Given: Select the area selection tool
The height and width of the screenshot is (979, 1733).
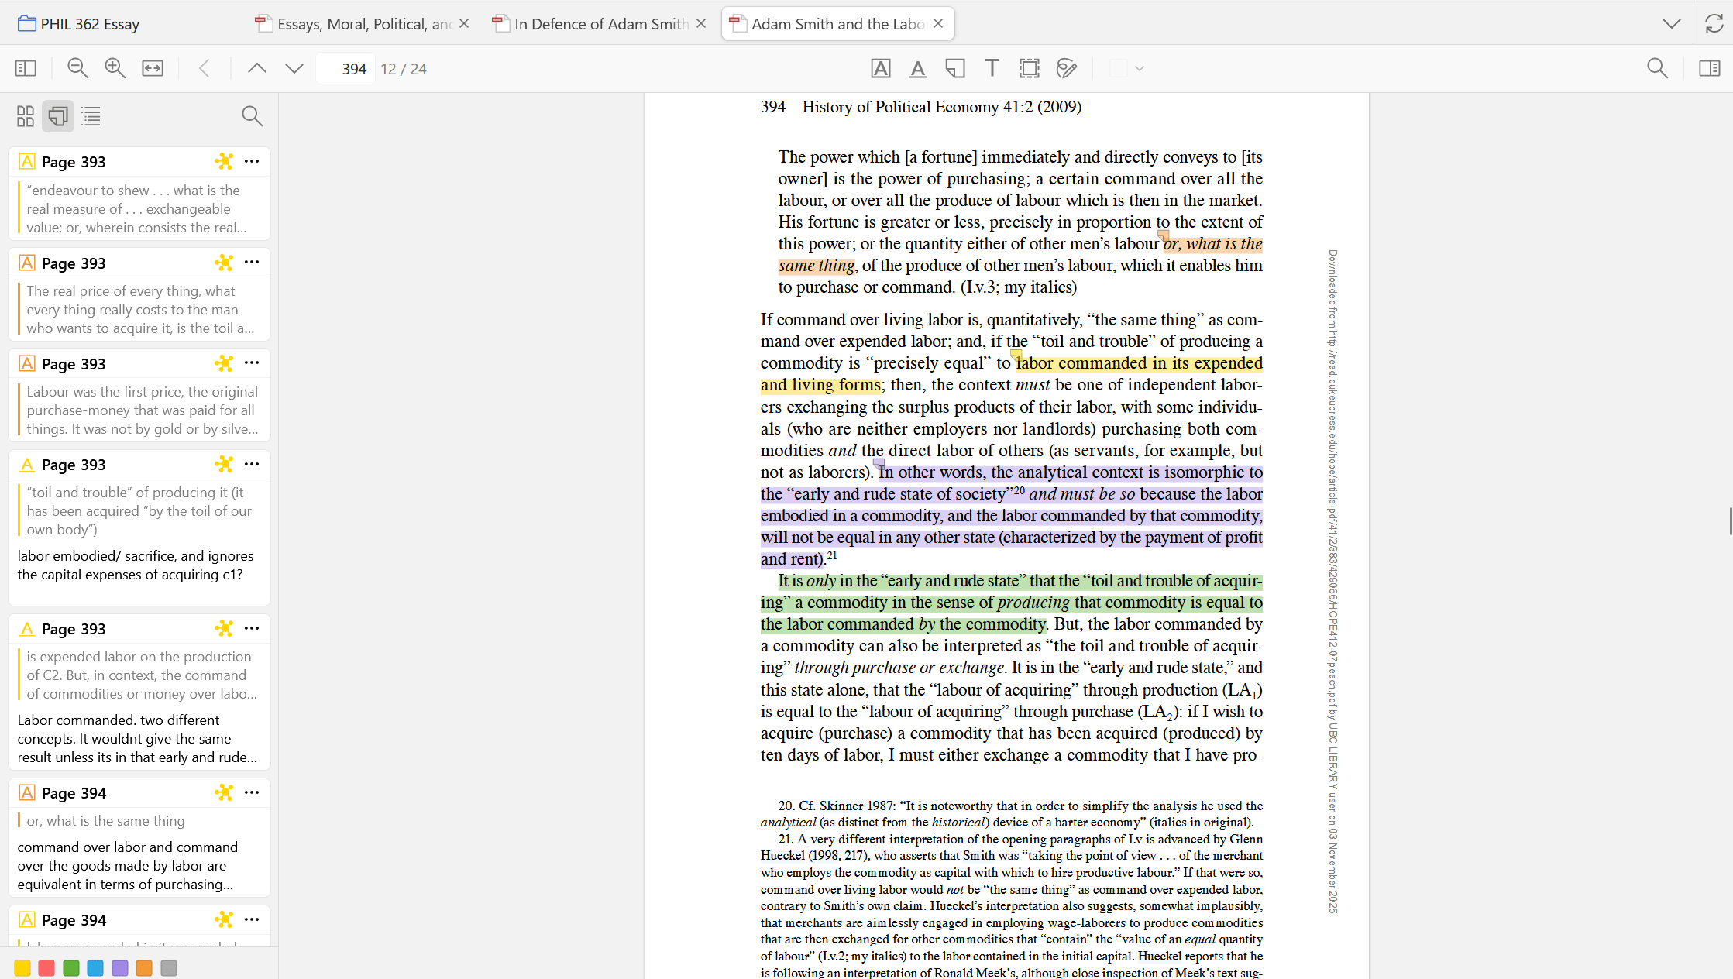Looking at the screenshot, I should pos(1030,68).
